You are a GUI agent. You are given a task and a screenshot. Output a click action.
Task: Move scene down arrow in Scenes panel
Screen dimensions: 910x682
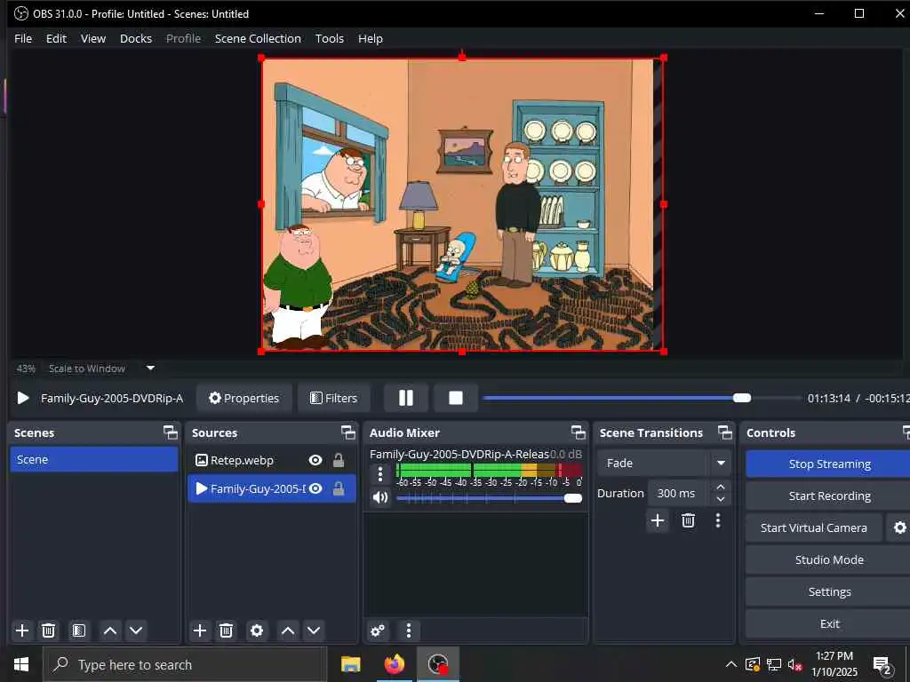point(136,630)
